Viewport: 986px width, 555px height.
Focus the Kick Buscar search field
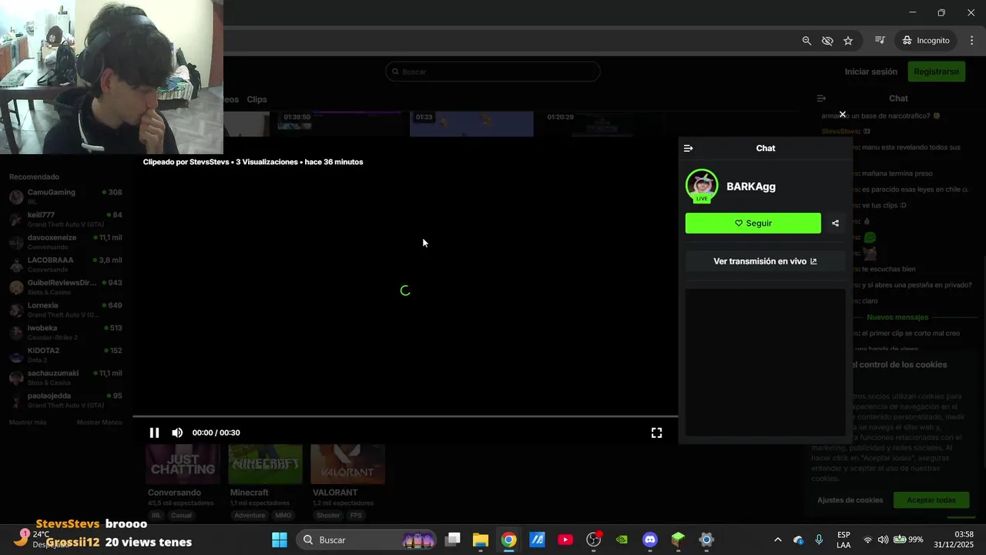click(493, 72)
